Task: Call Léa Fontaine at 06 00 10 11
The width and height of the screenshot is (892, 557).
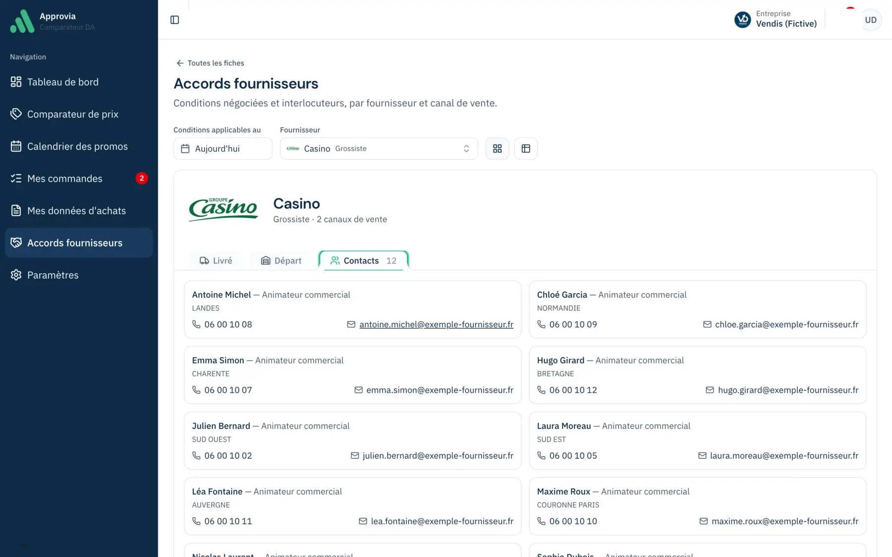Action: [x=228, y=521]
